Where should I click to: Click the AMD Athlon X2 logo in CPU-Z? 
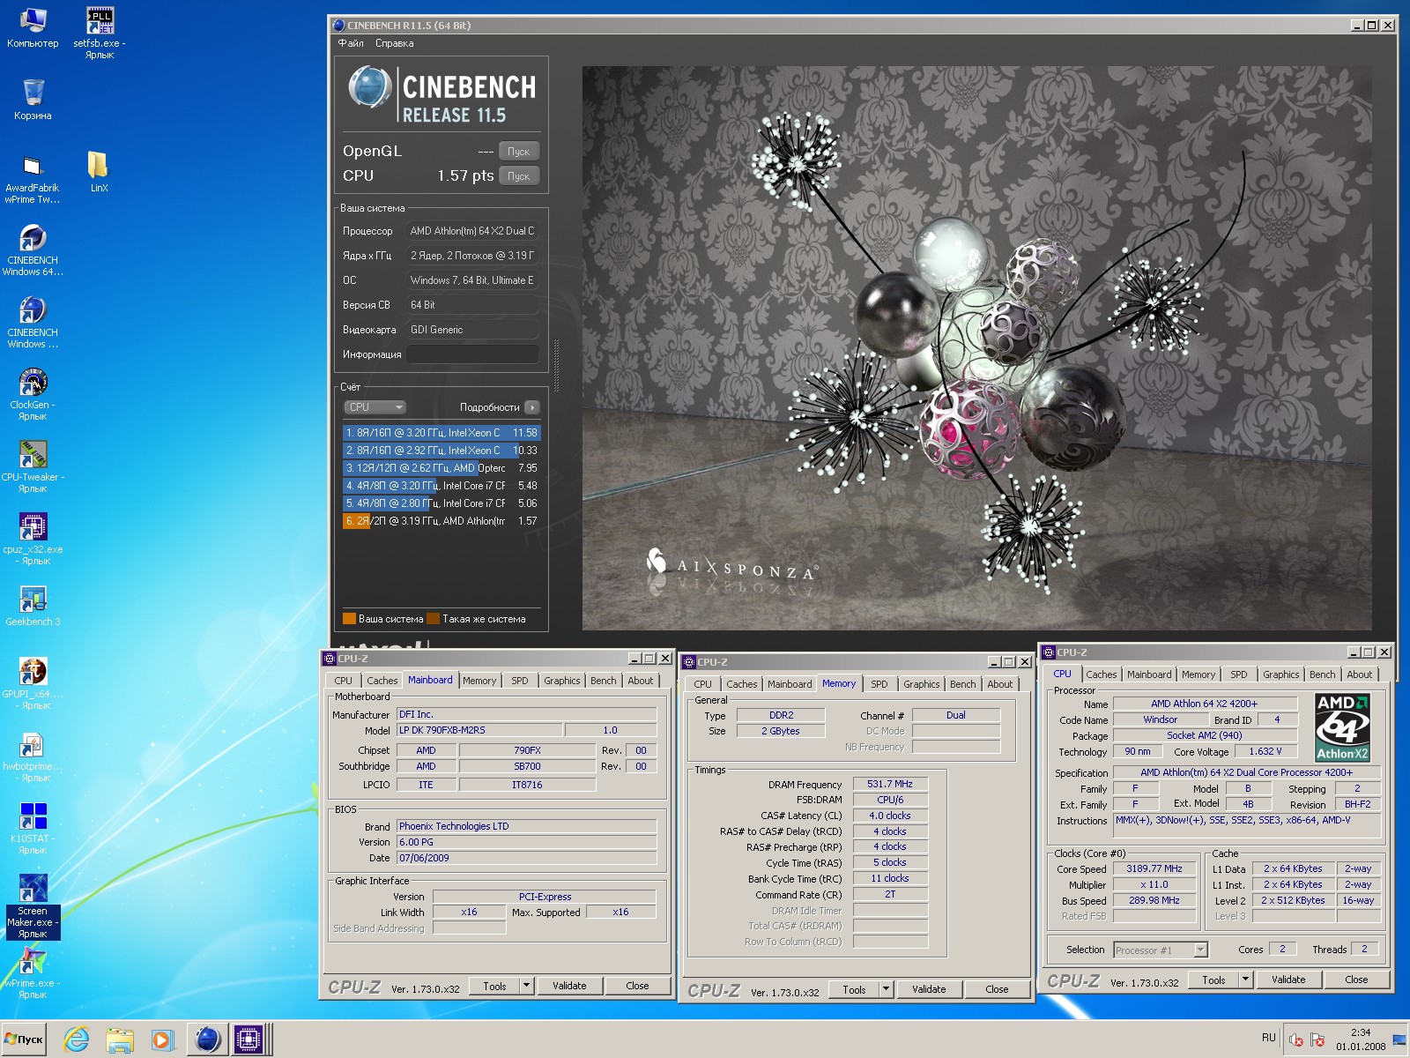tap(1342, 728)
